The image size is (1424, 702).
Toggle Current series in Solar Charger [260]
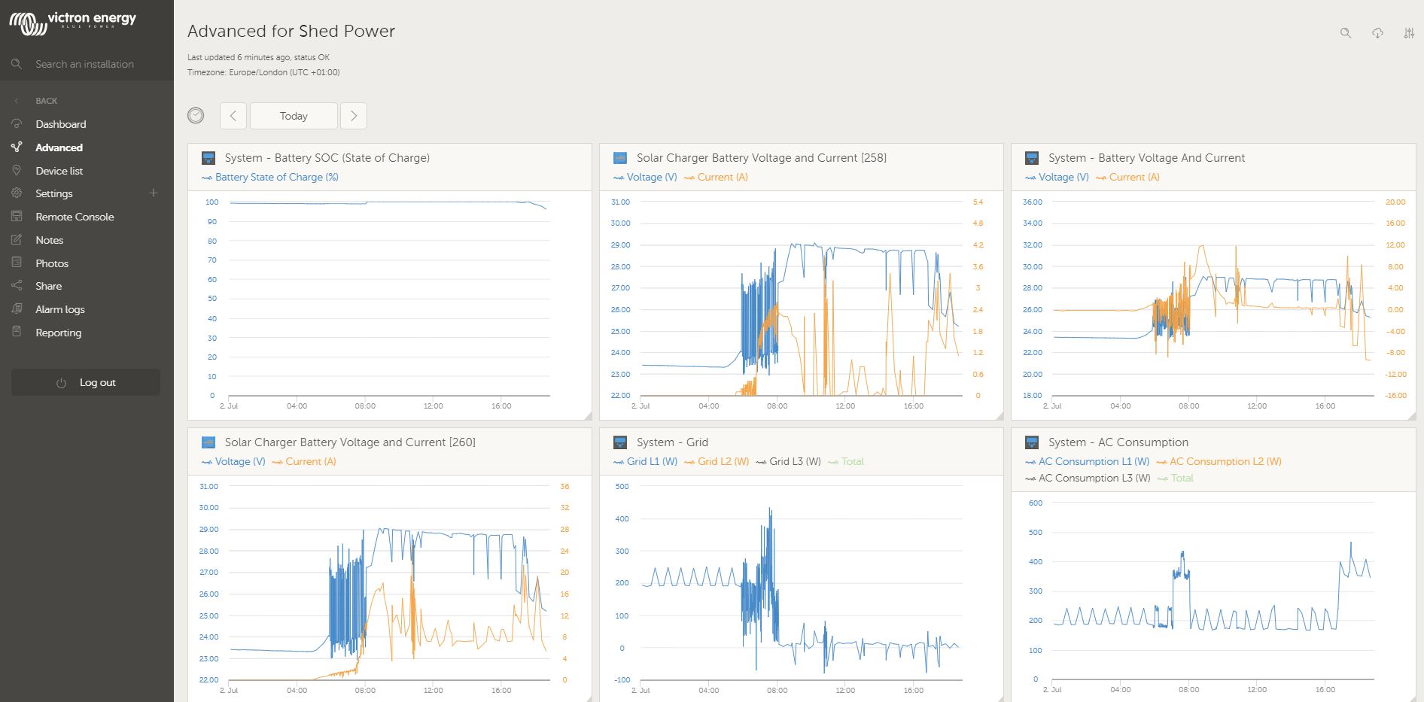(x=304, y=462)
